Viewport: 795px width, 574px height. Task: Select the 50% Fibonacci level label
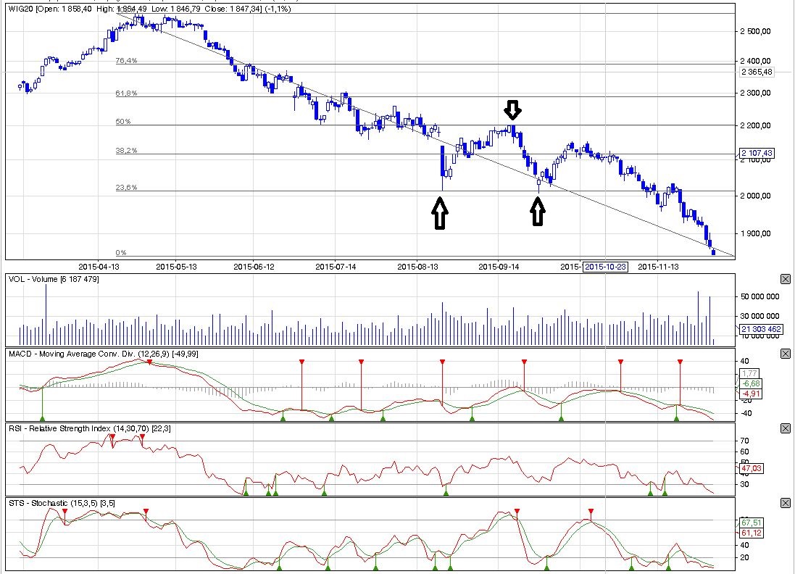click(123, 122)
